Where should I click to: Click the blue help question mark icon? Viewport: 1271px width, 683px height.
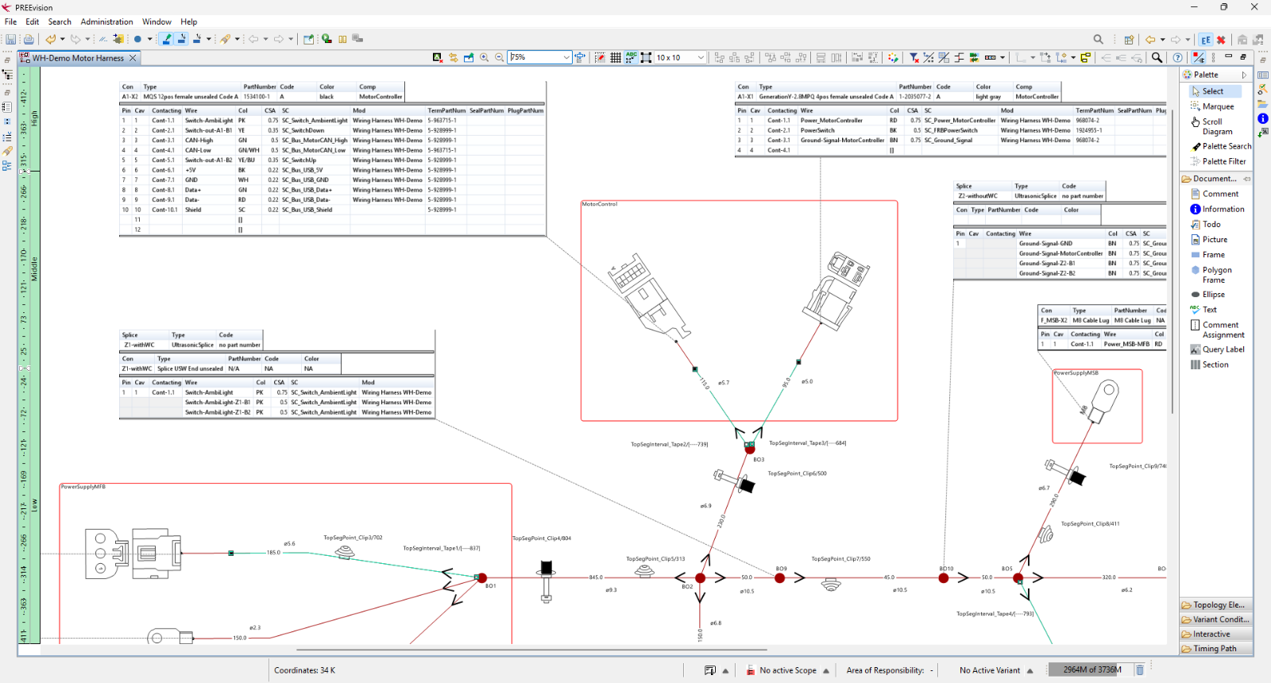(1177, 57)
